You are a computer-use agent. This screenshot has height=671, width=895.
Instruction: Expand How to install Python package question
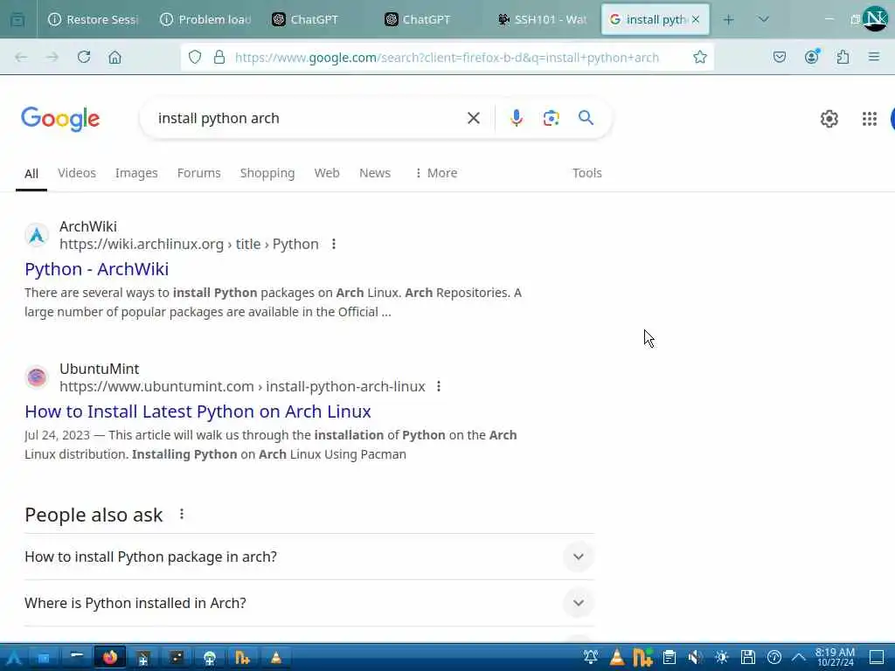(309, 557)
